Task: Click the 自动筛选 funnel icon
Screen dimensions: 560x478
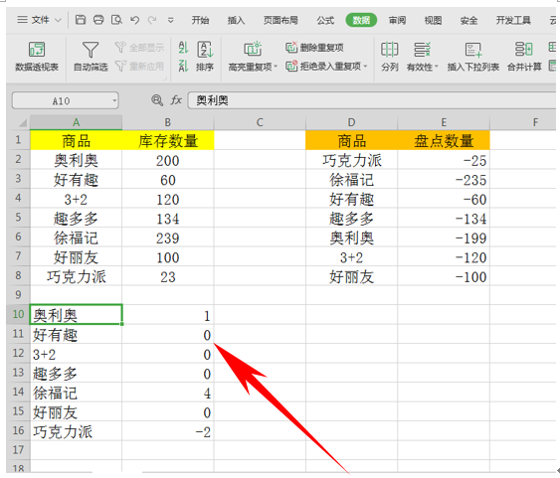Action: (x=91, y=50)
